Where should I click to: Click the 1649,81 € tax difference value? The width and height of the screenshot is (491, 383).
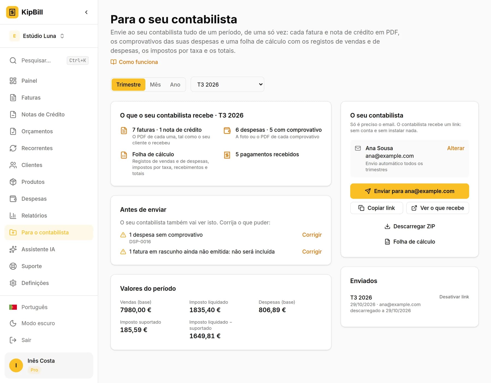coord(205,336)
